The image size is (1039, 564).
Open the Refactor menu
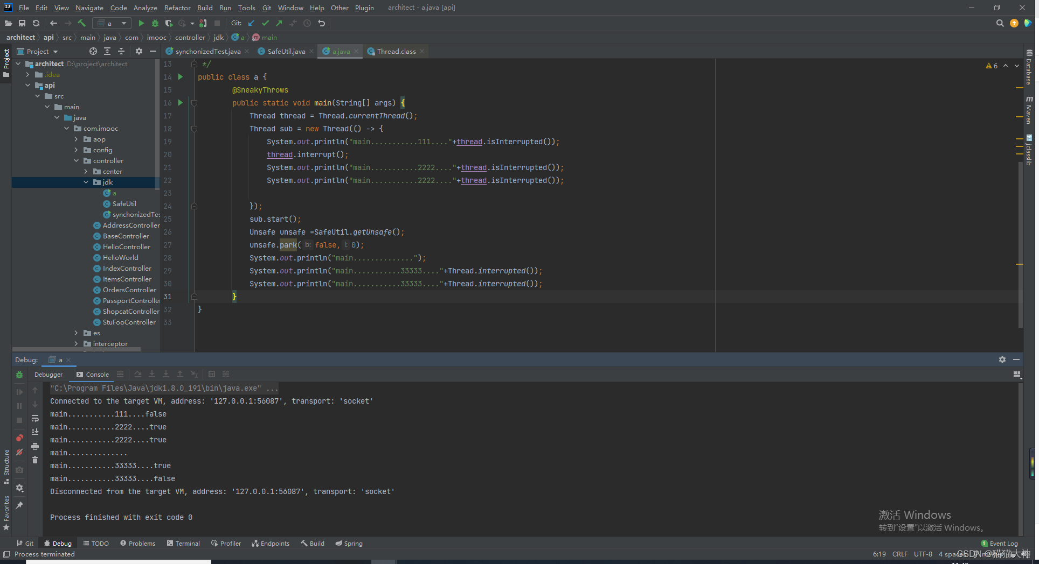click(177, 8)
